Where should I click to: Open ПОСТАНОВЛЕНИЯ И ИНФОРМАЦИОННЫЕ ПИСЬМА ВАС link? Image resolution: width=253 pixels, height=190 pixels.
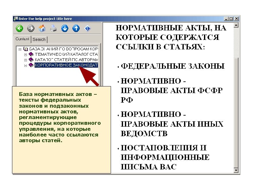[x=165, y=157]
